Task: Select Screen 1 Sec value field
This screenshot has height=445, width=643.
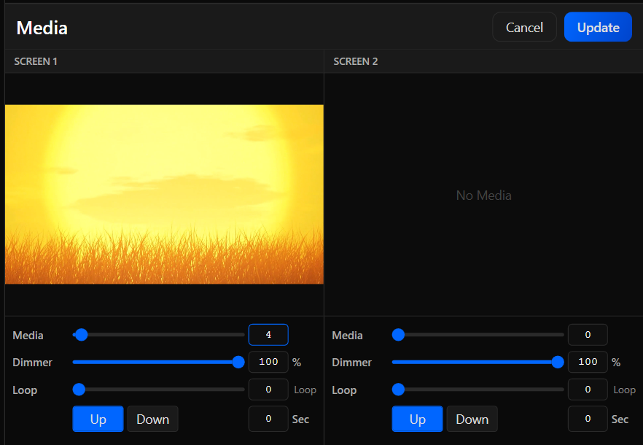Action: point(268,419)
